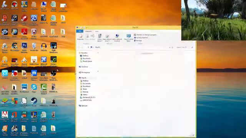Select the LENOVO (D:) drive

click(x=86, y=100)
